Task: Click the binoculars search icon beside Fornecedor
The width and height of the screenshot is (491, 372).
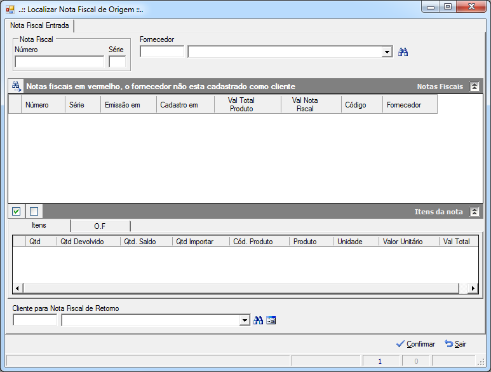Action: [x=403, y=52]
